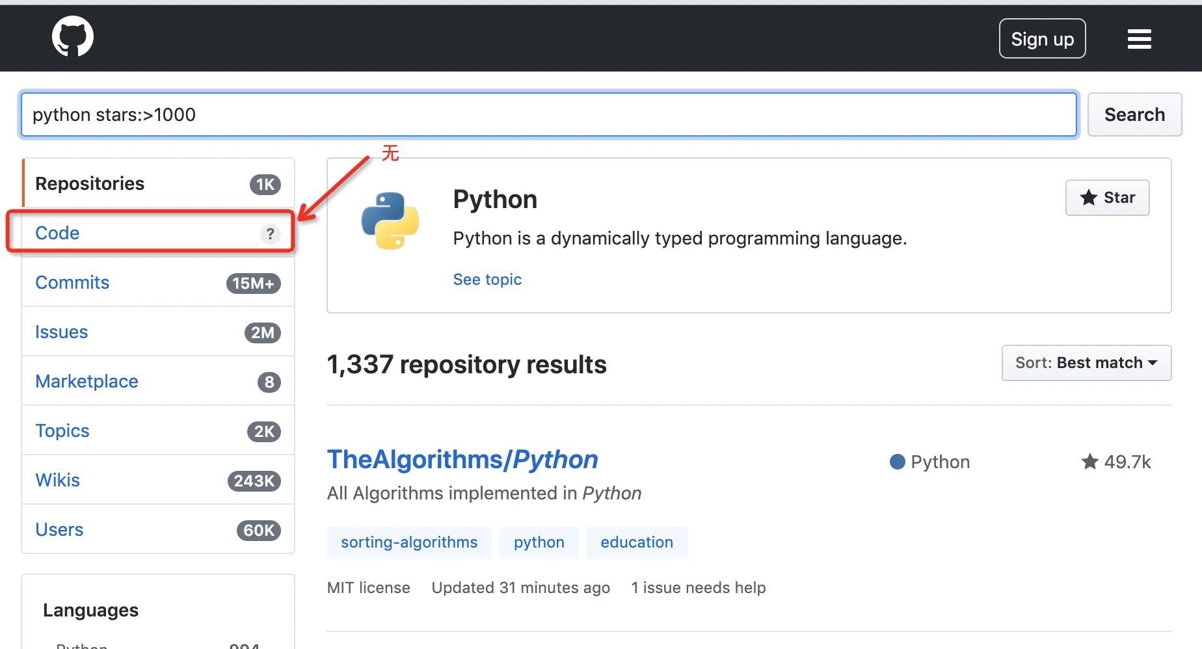Click the question mark badge beside Code
This screenshot has width=1202, height=649.
point(270,233)
